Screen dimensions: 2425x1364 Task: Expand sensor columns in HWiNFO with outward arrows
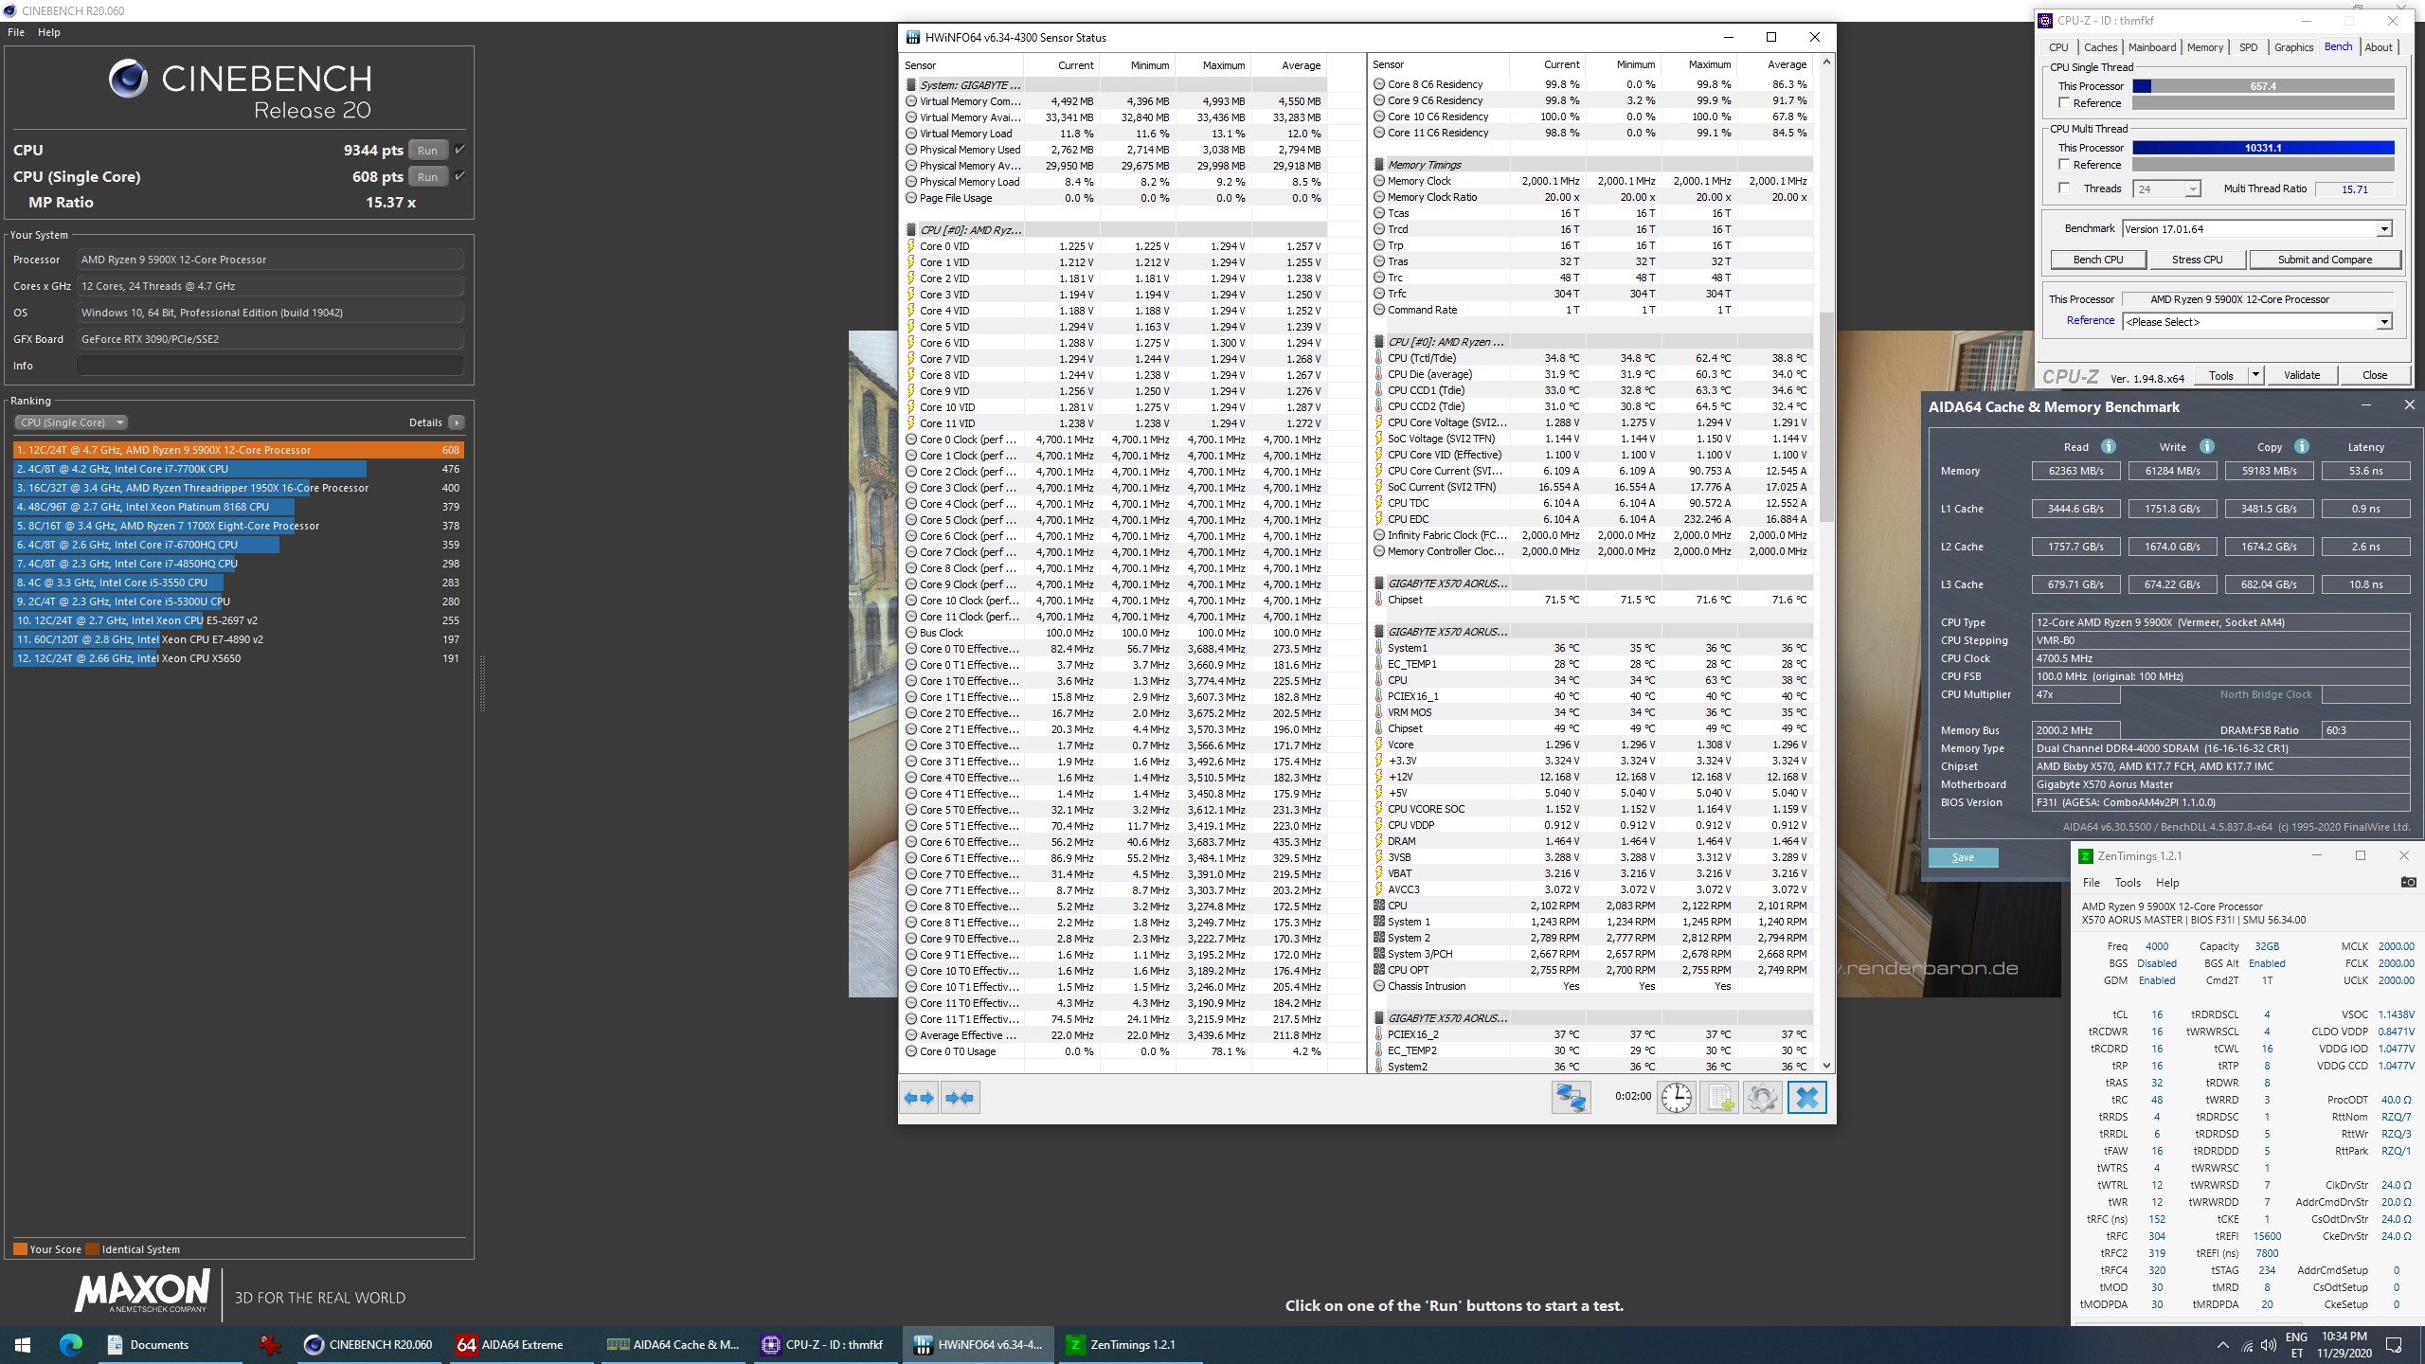919,1098
